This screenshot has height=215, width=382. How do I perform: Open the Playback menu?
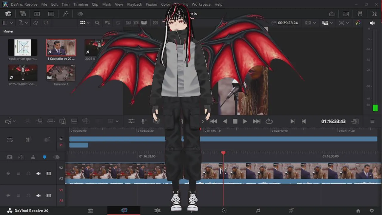(135, 4)
